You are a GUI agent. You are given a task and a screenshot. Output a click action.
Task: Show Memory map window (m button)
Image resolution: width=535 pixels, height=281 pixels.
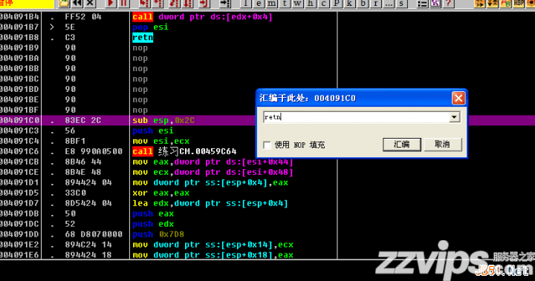tap(272, 4)
